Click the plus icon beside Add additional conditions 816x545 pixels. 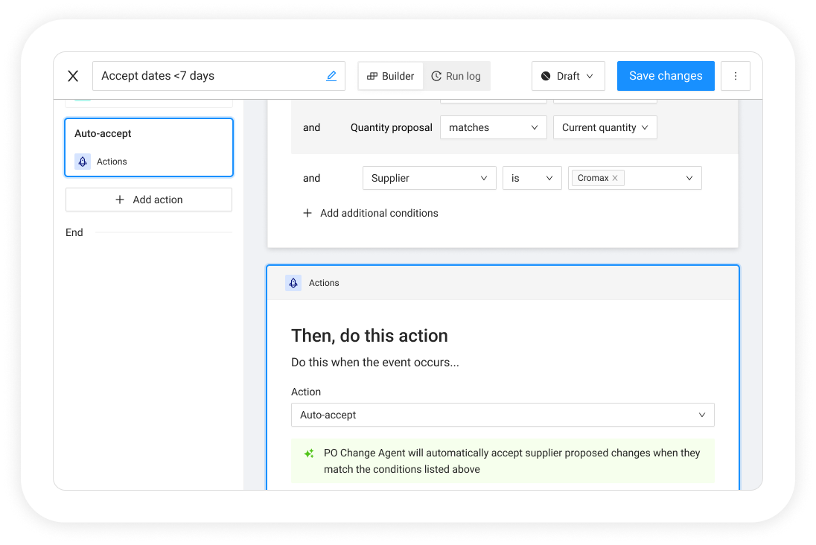tap(307, 213)
